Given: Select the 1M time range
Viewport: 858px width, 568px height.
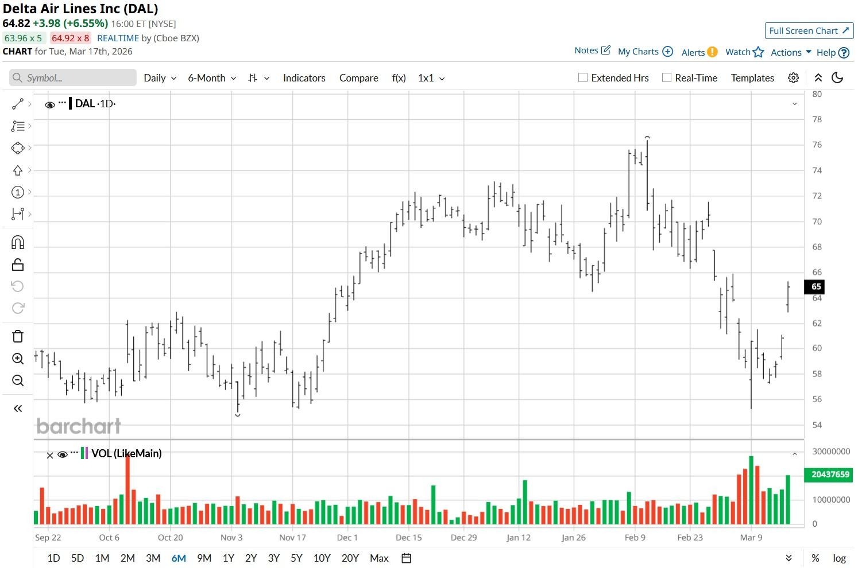Looking at the screenshot, I should pyautogui.click(x=102, y=558).
